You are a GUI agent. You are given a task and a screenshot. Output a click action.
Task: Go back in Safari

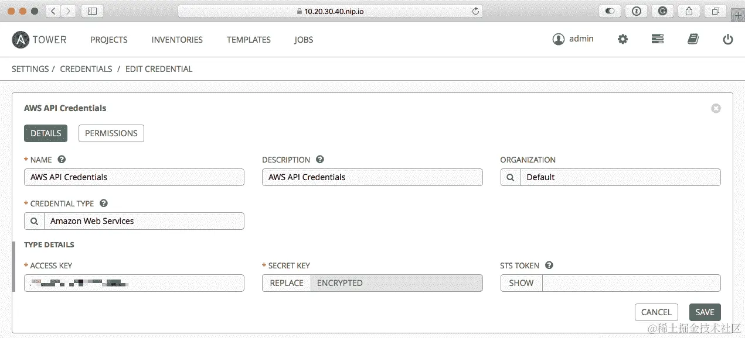pos(53,11)
